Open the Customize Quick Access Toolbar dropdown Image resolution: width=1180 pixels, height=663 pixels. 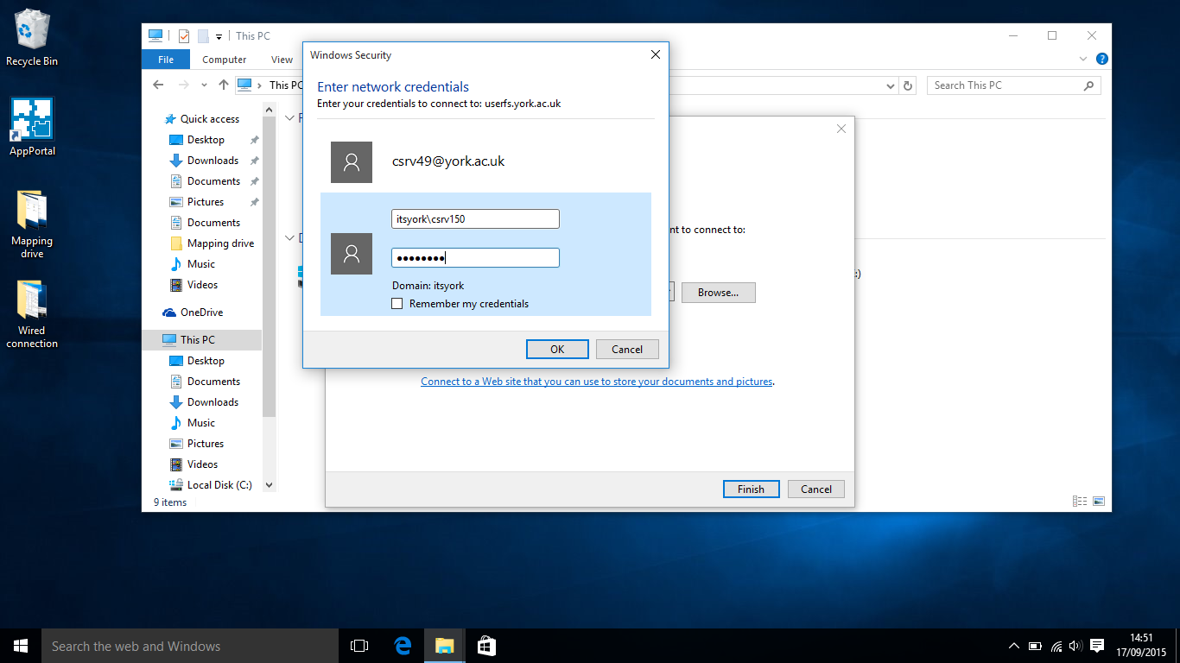tap(219, 36)
